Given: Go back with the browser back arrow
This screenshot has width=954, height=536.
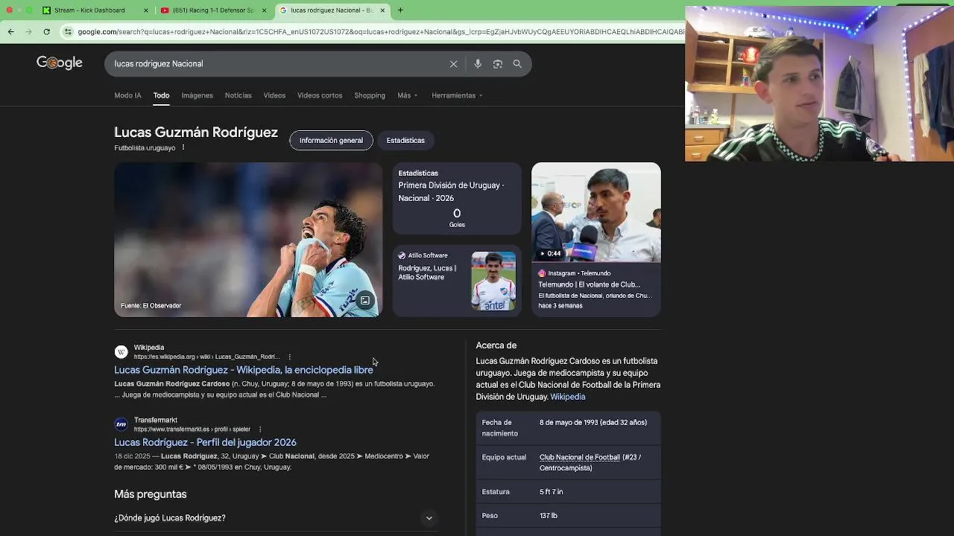Looking at the screenshot, I should 11,31.
